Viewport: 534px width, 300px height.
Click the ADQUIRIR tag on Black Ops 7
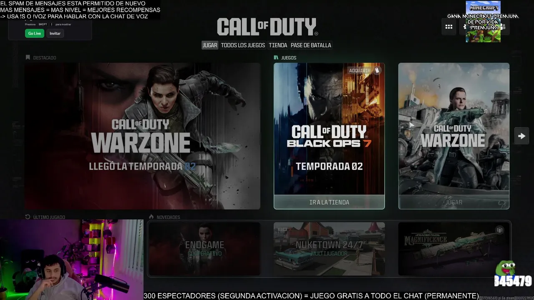365,70
